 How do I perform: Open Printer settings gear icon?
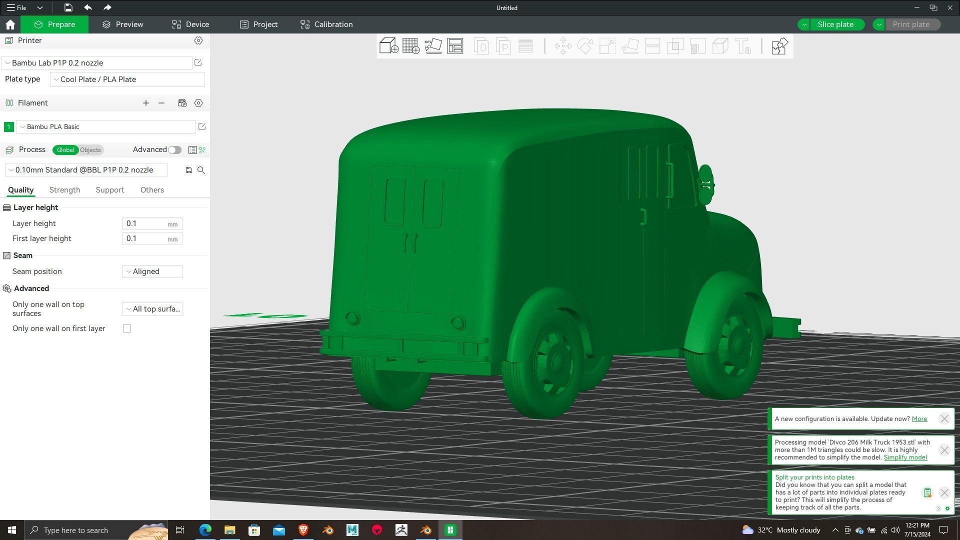pos(198,40)
